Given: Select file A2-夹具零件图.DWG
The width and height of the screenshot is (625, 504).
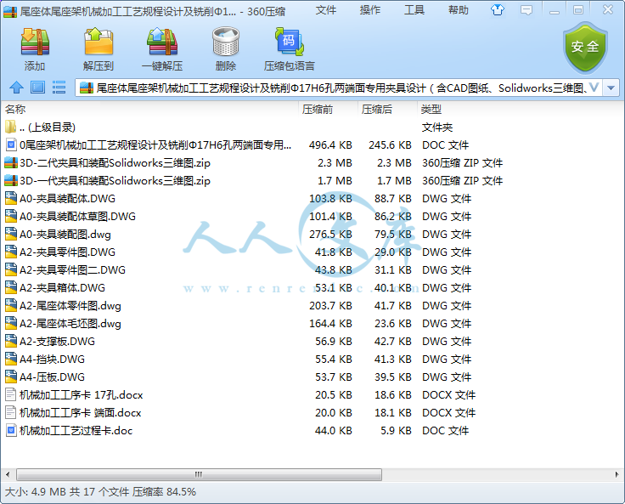Looking at the screenshot, I should (x=67, y=252).
